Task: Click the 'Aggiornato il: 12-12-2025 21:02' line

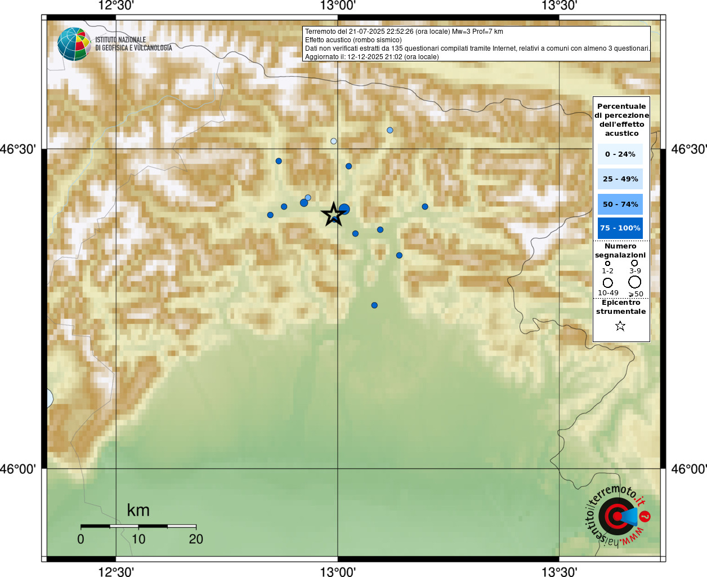Action: pyautogui.click(x=372, y=57)
